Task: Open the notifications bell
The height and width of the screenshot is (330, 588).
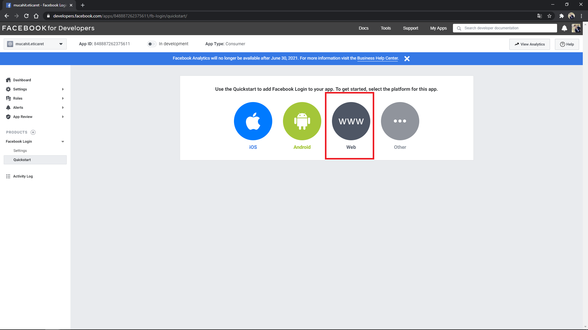Action: coord(564,28)
